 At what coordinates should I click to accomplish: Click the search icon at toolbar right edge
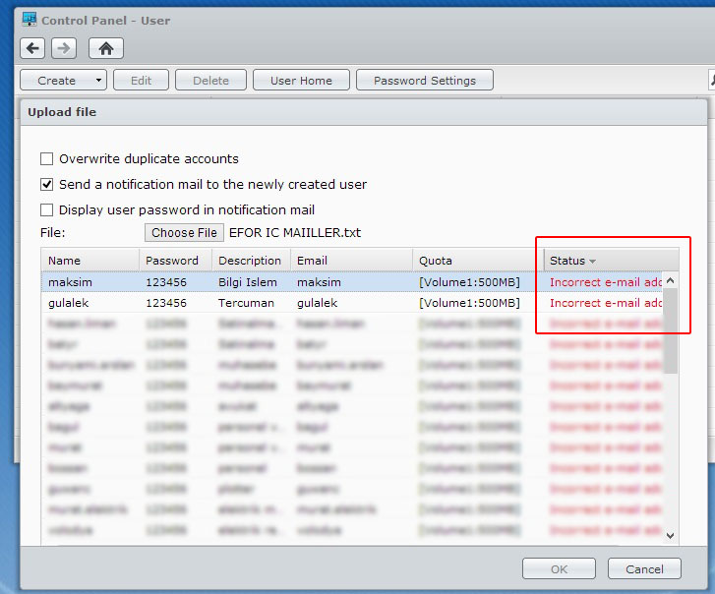[711, 81]
